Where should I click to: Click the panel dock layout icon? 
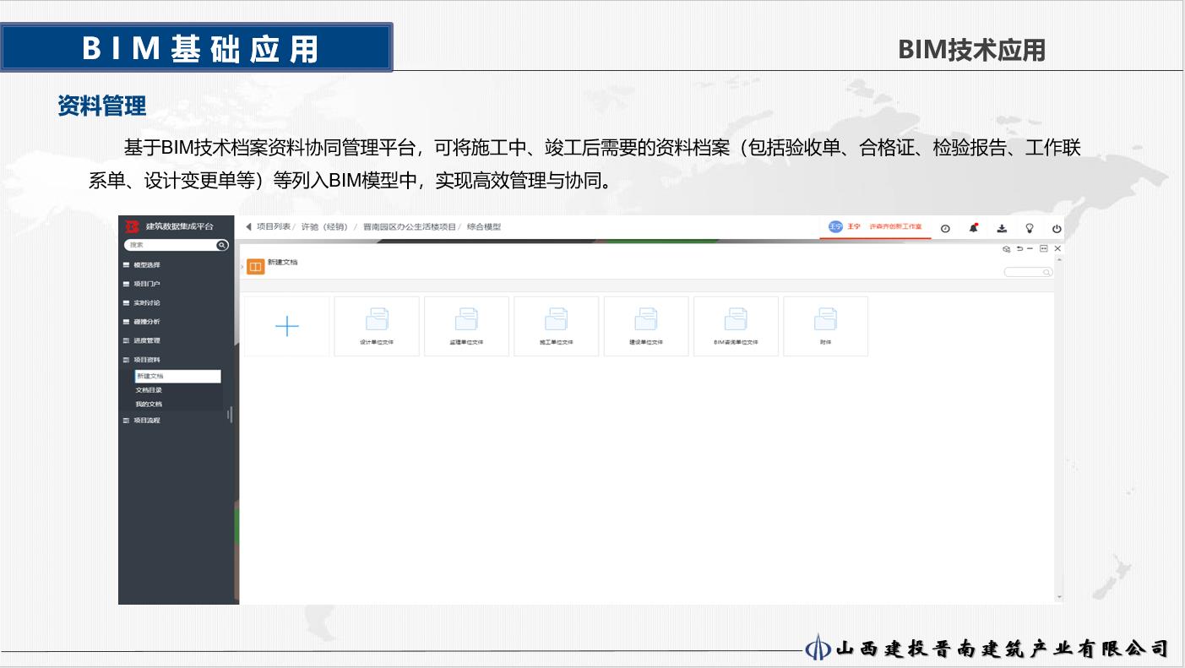(x=1044, y=248)
